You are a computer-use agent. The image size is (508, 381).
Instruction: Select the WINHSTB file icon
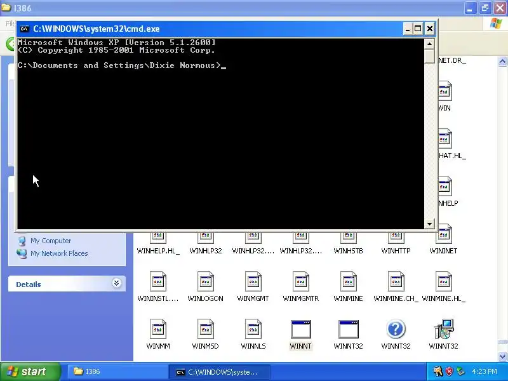click(348, 237)
